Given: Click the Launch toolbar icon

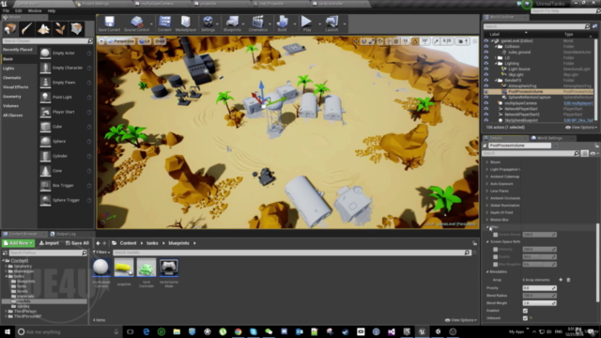Looking at the screenshot, I should pos(331,22).
